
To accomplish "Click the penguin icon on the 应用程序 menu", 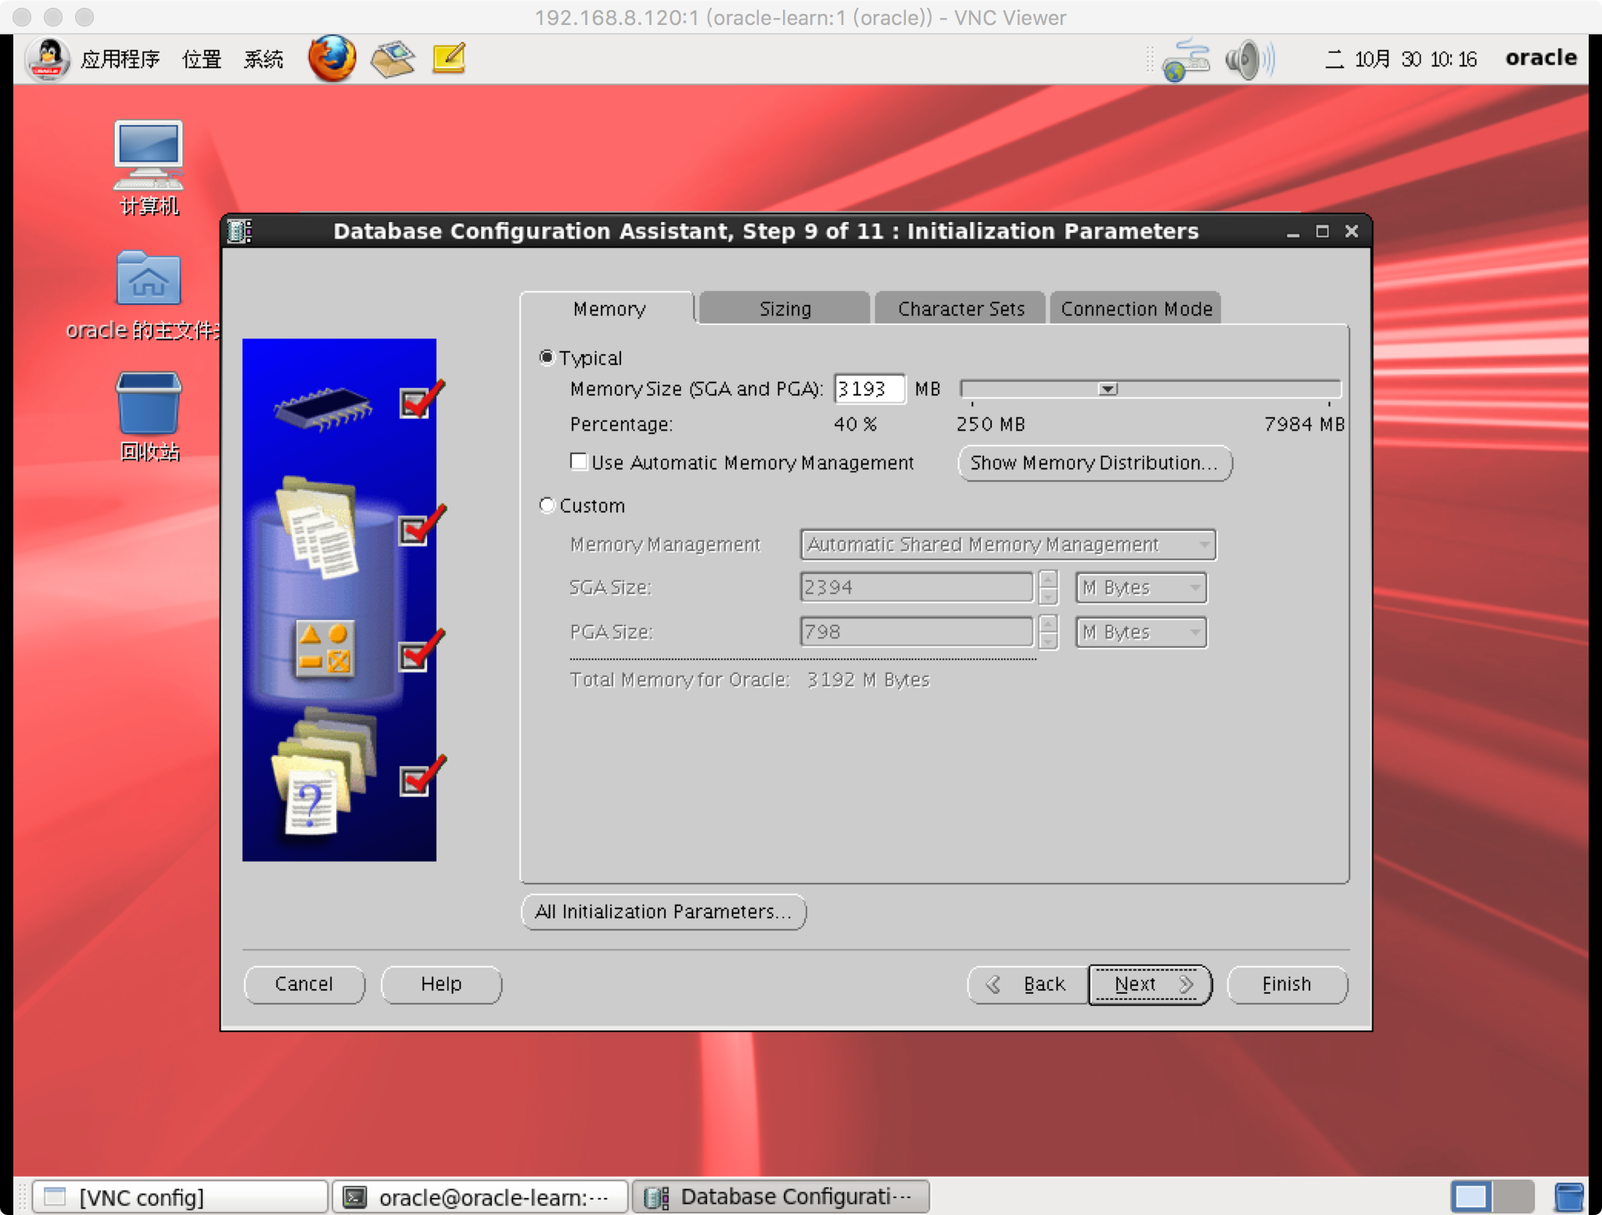I will pos(48,59).
